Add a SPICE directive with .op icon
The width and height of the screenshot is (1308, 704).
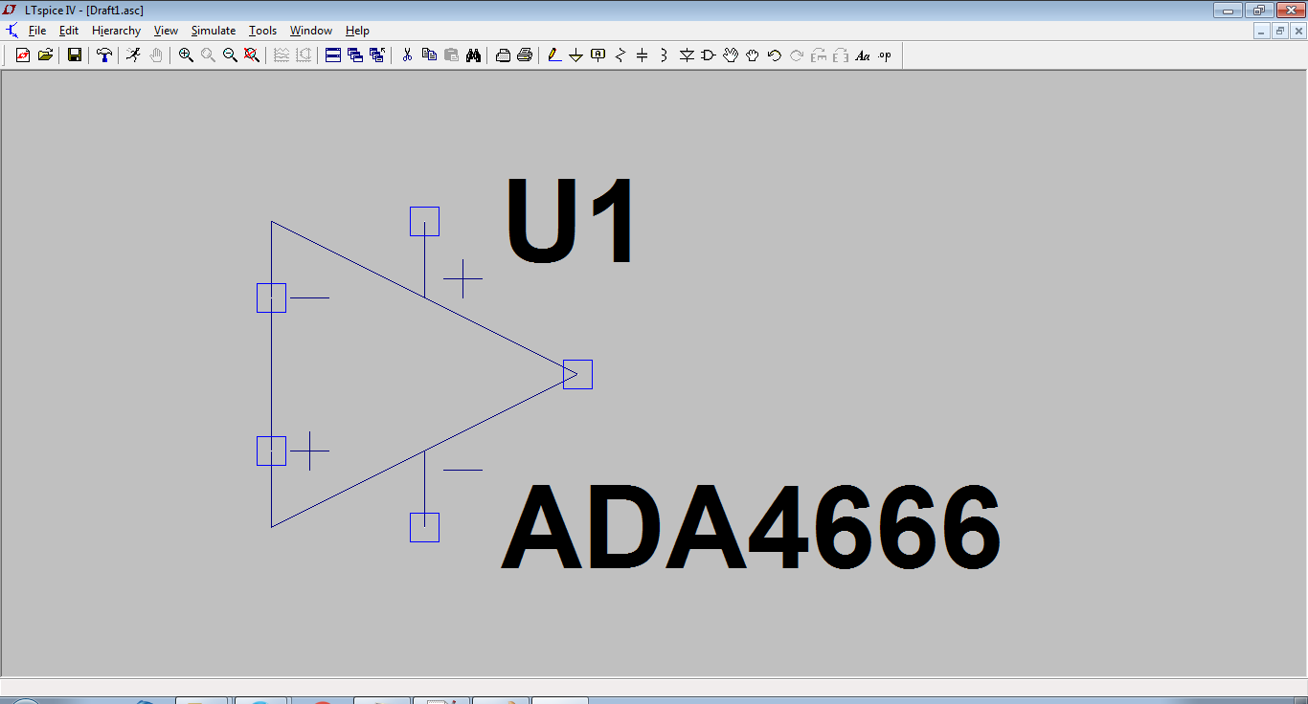pyautogui.click(x=885, y=55)
